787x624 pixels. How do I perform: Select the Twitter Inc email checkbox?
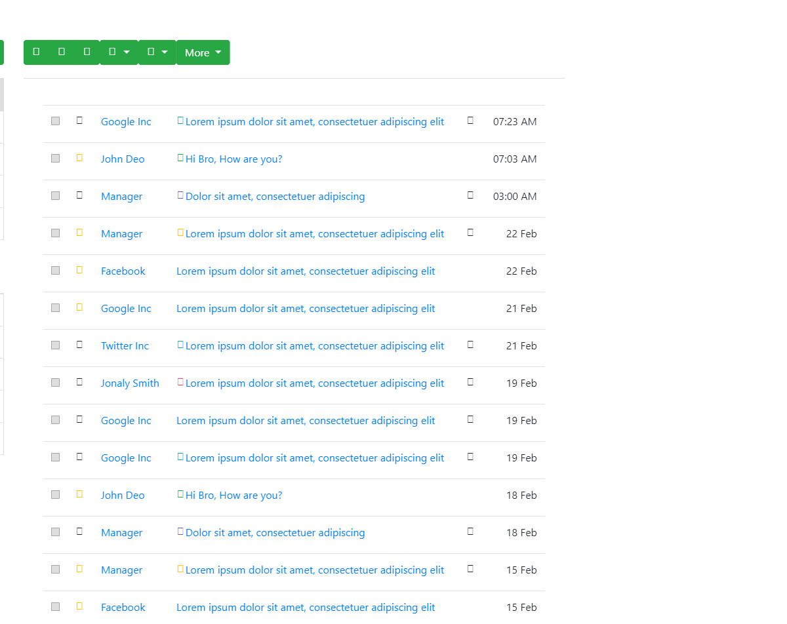(x=56, y=345)
